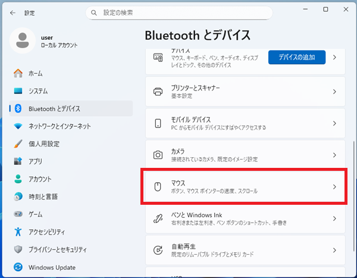This screenshot has height=278, width=357.
Task: Go to ネットワークとインターネット page
Action: [71, 126]
